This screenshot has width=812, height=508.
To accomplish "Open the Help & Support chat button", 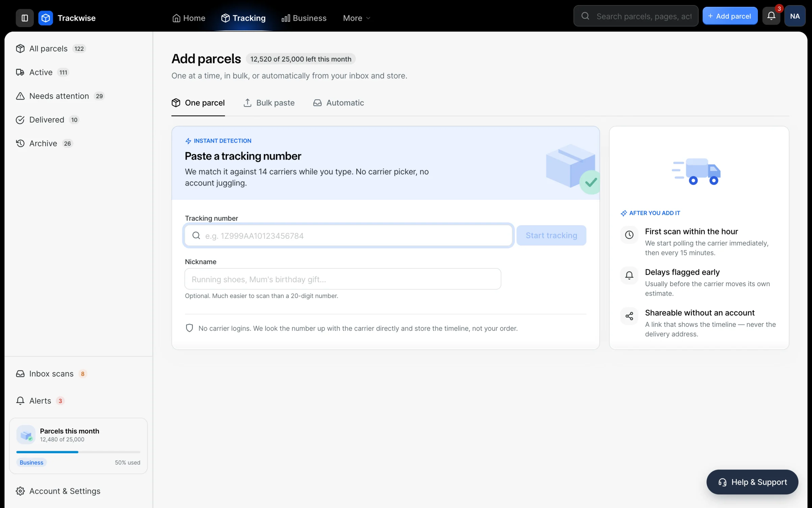I will (x=752, y=482).
